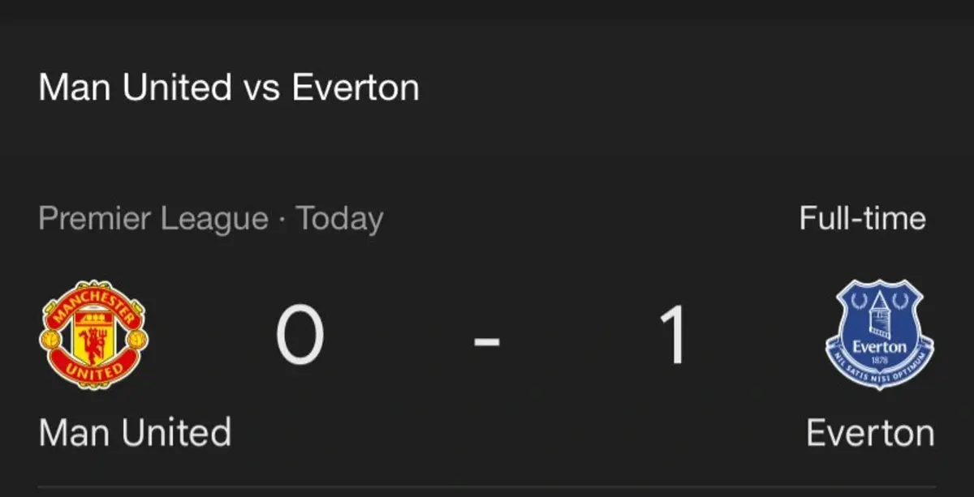Open the Man United team name under the crest
974x497 pixels.
pos(135,432)
